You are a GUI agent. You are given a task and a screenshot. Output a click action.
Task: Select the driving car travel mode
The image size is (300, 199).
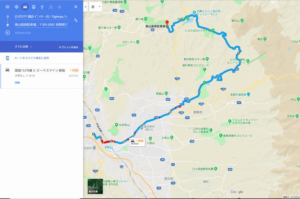click(x=25, y=7)
